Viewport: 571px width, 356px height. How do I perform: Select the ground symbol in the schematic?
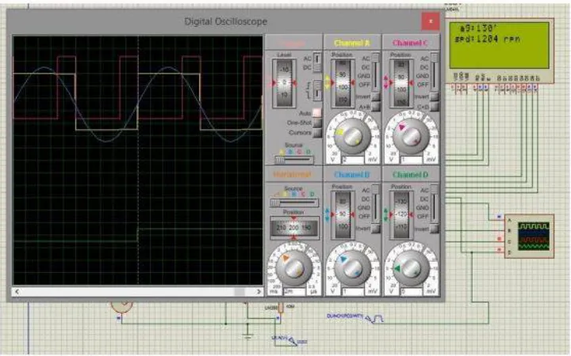(x=247, y=335)
